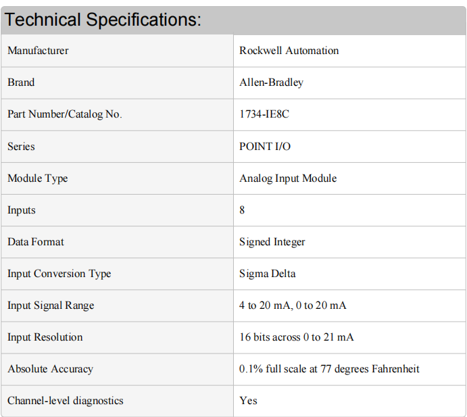Click the 16 bits across 0 to 21 mA value
Image resolution: width=467 pixels, height=417 pixels.
296,337
